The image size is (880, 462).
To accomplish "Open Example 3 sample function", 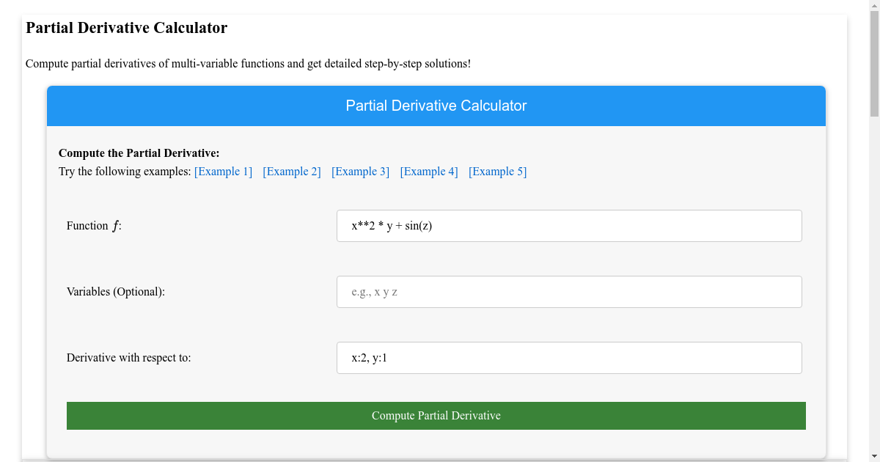I will 360,171.
